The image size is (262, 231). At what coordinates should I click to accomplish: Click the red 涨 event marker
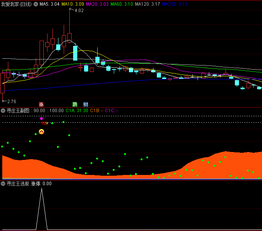coord(41,104)
